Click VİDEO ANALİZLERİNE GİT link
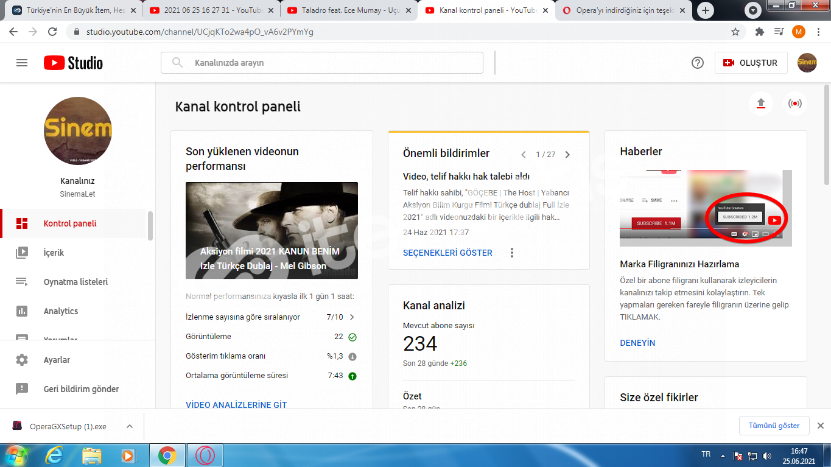Image resolution: width=831 pixels, height=467 pixels. click(236, 405)
